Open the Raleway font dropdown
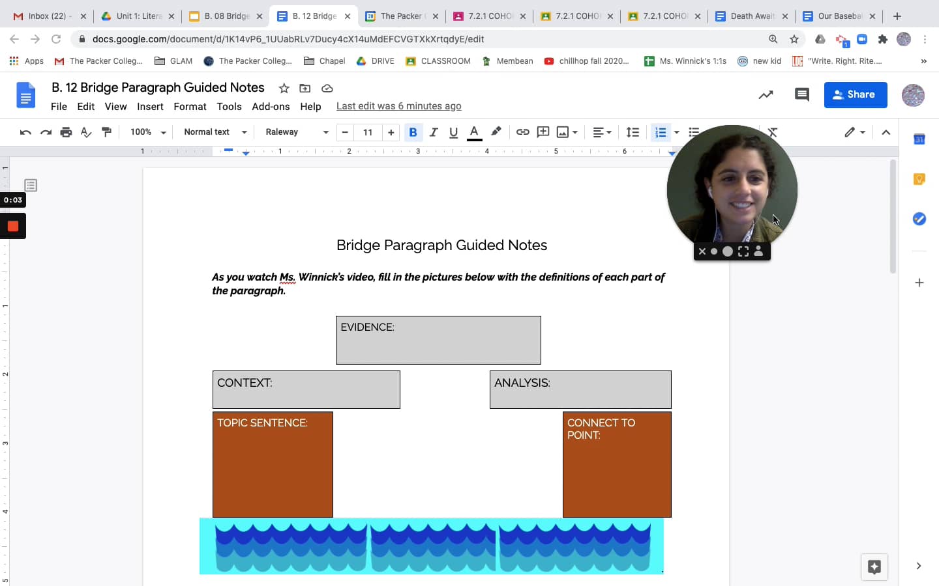Image resolution: width=939 pixels, height=586 pixels. (297, 132)
